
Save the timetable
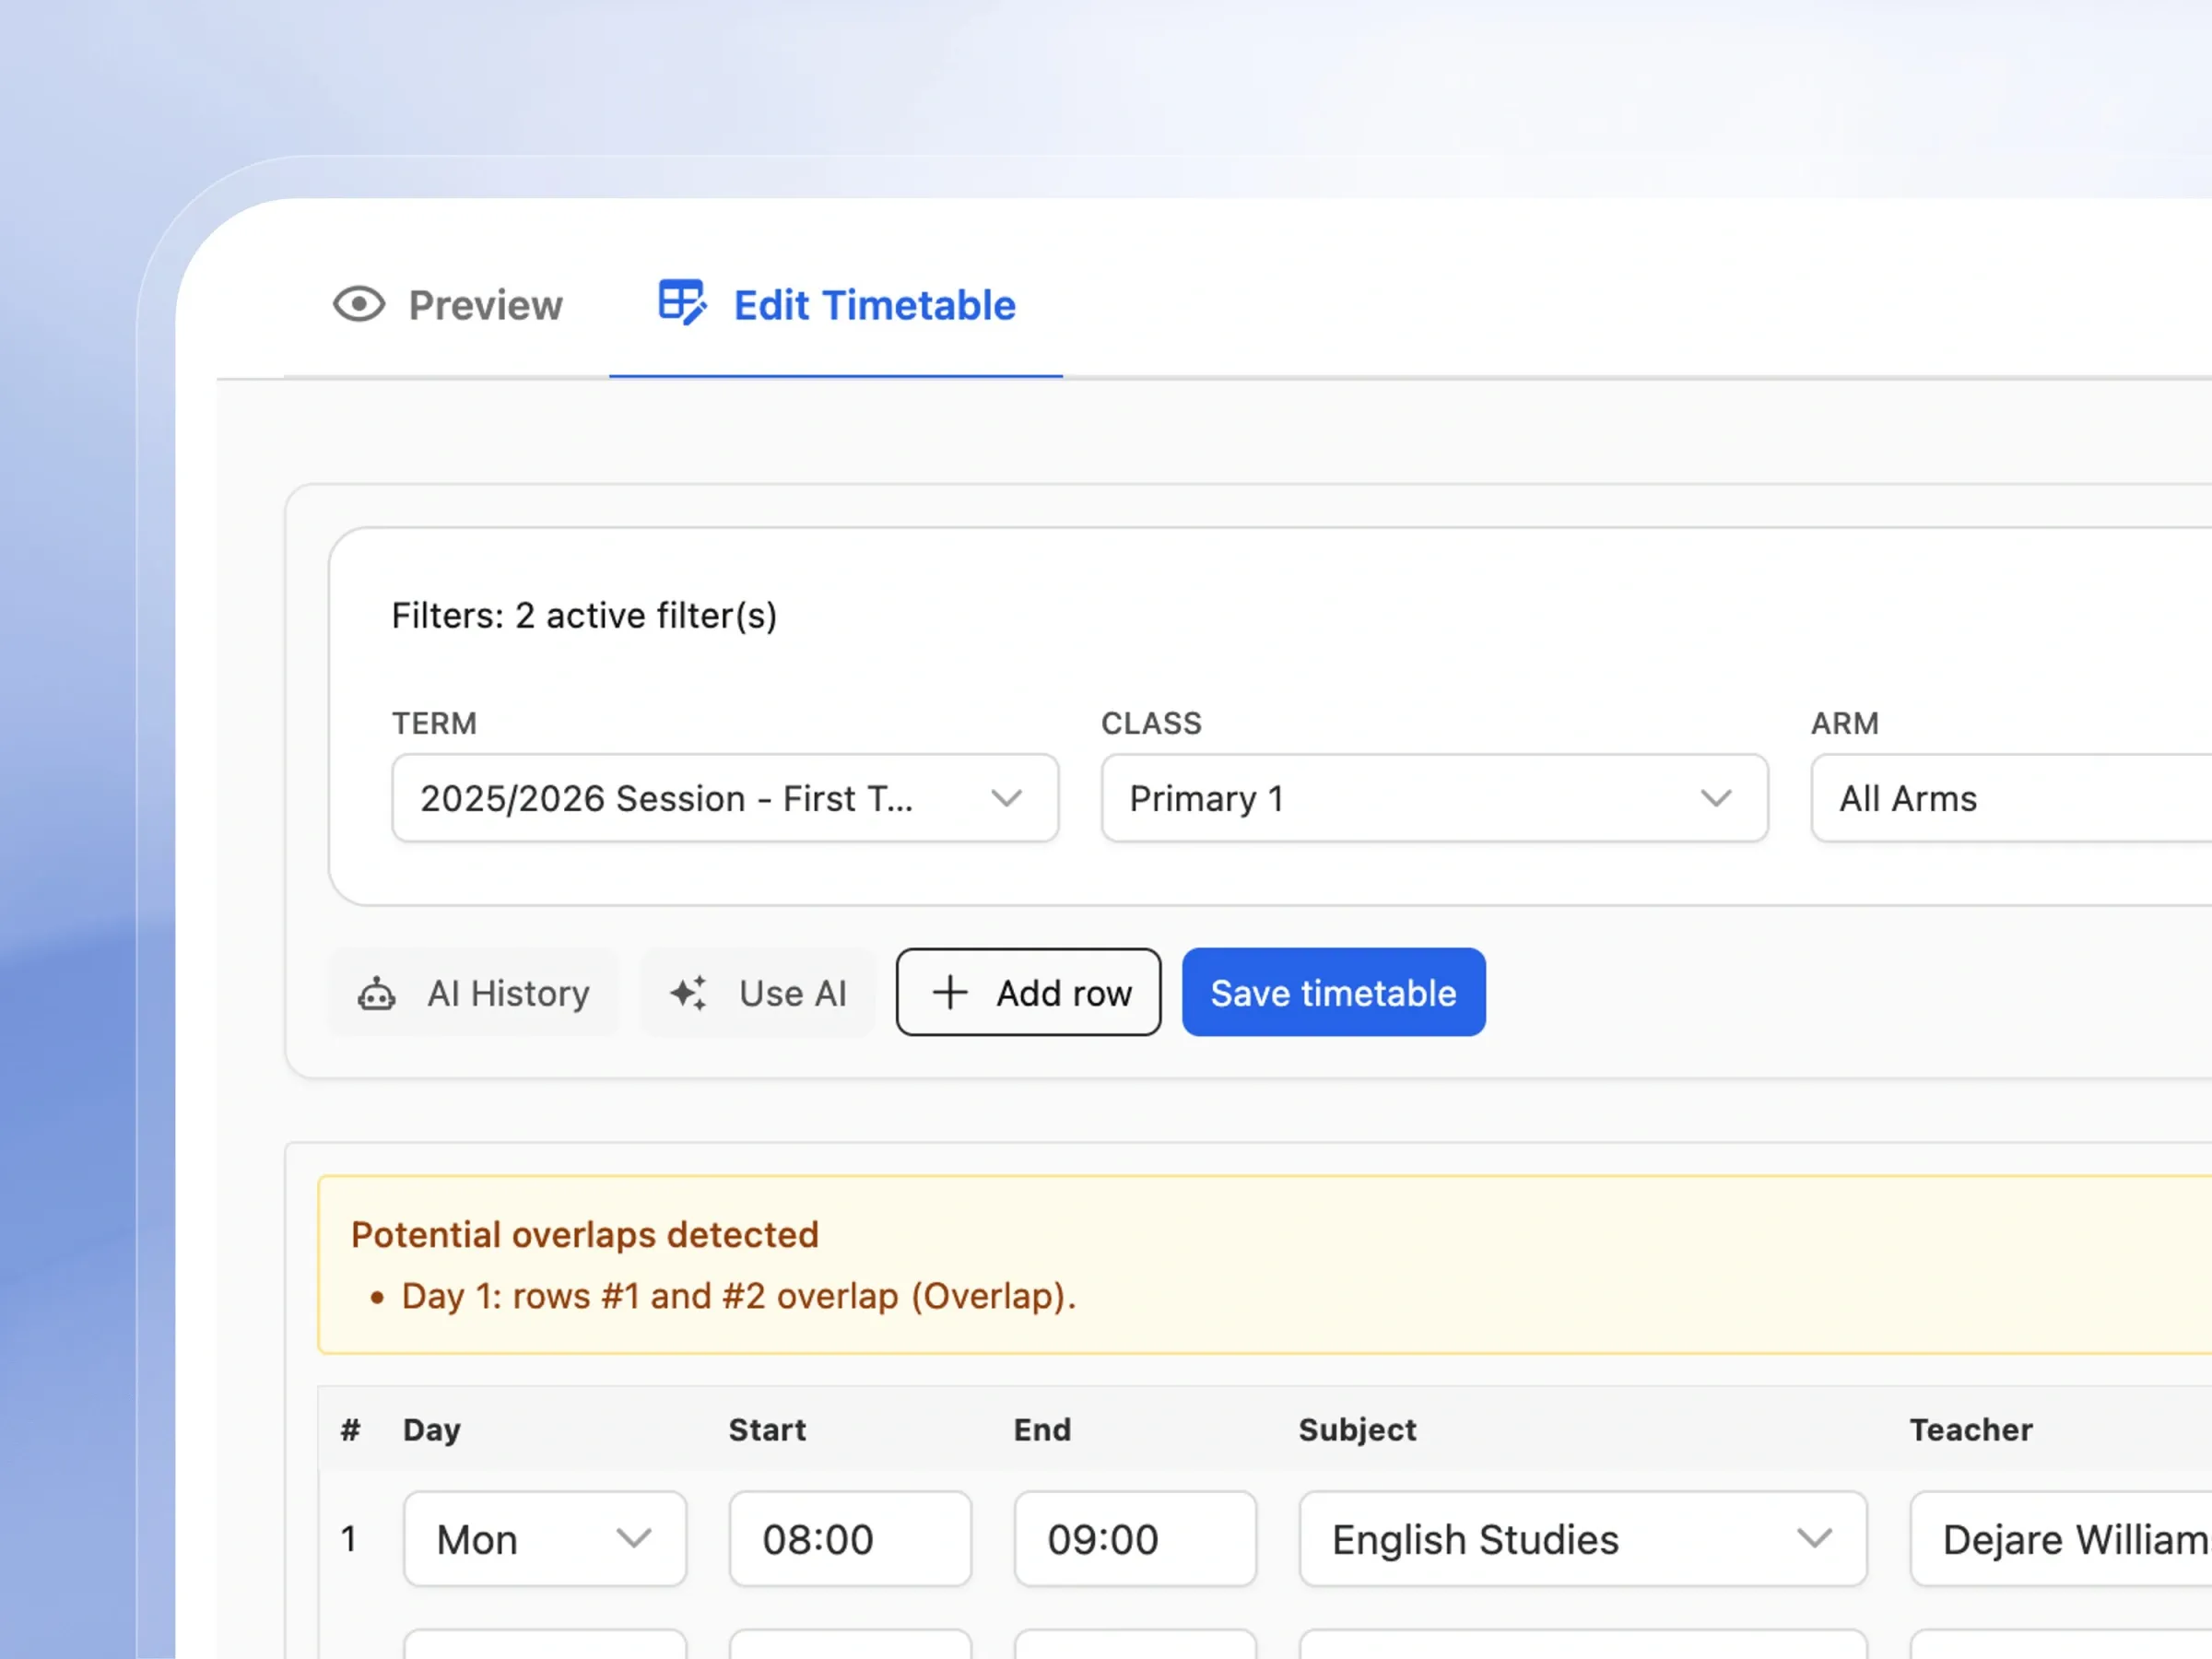pyautogui.click(x=1333, y=992)
